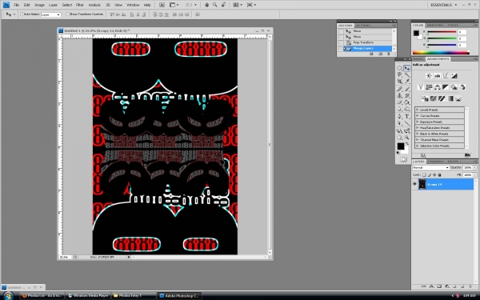Toggle Quick Mask mode button
Viewport: 480px width, 300px height.
click(403, 159)
